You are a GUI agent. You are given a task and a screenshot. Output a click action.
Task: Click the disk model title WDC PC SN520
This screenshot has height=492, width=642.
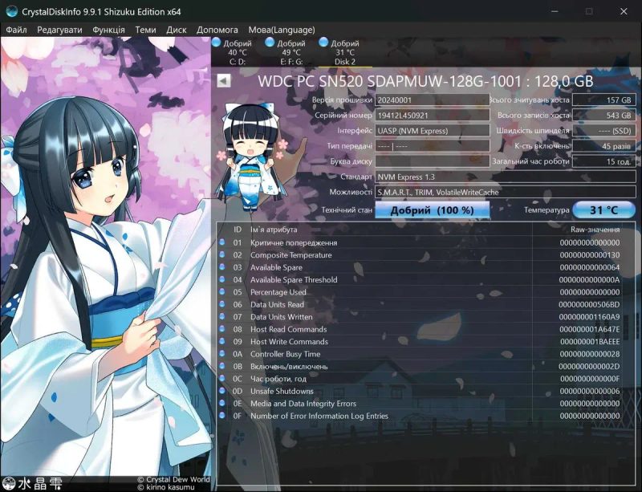point(425,81)
